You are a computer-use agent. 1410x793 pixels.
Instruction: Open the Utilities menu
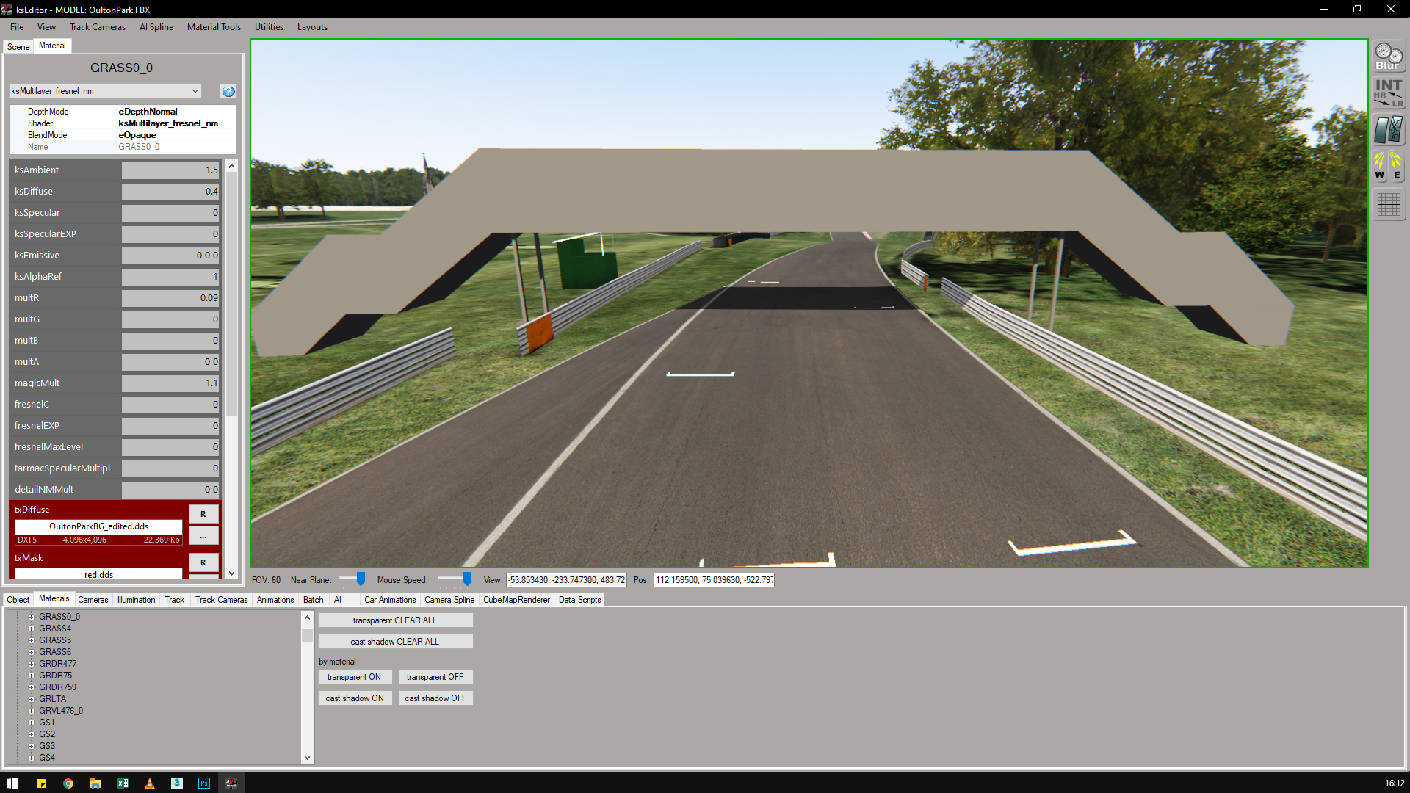click(x=269, y=27)
